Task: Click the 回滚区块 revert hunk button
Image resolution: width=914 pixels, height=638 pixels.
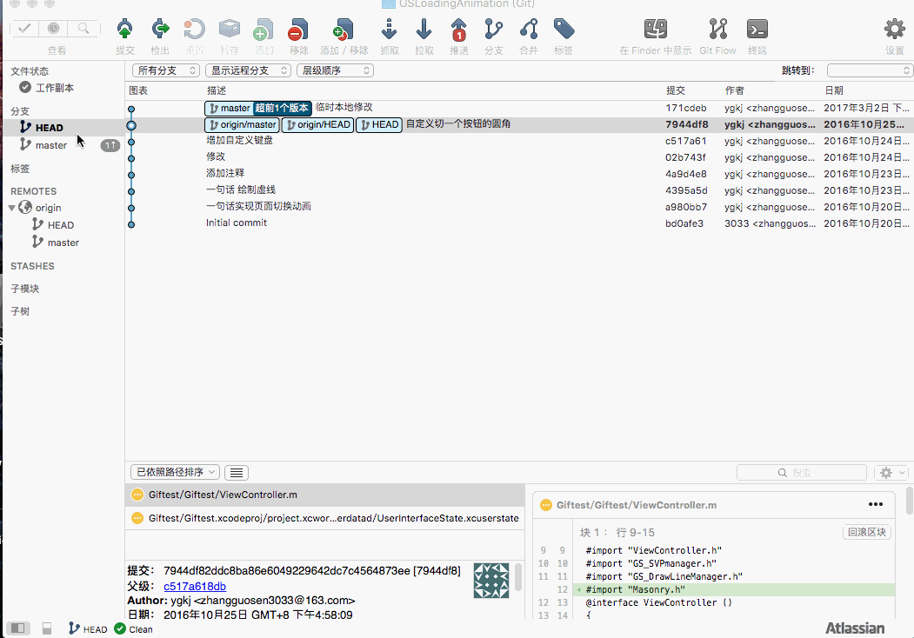Action: [866, 532]
